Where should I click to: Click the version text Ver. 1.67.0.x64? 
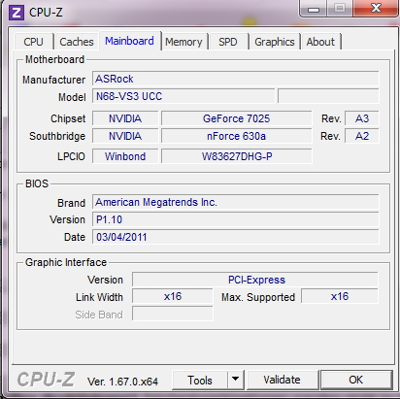tap(122, 382)
